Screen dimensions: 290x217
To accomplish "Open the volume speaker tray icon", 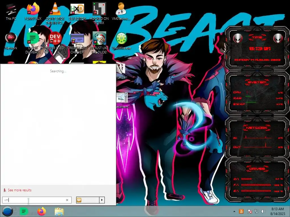I will (263, 211).
